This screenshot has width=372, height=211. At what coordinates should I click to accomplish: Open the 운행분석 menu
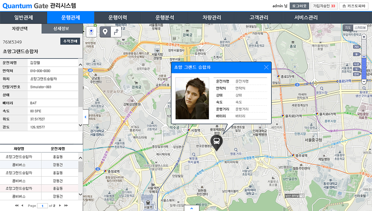pyautogui.click(x=165, y=17)
